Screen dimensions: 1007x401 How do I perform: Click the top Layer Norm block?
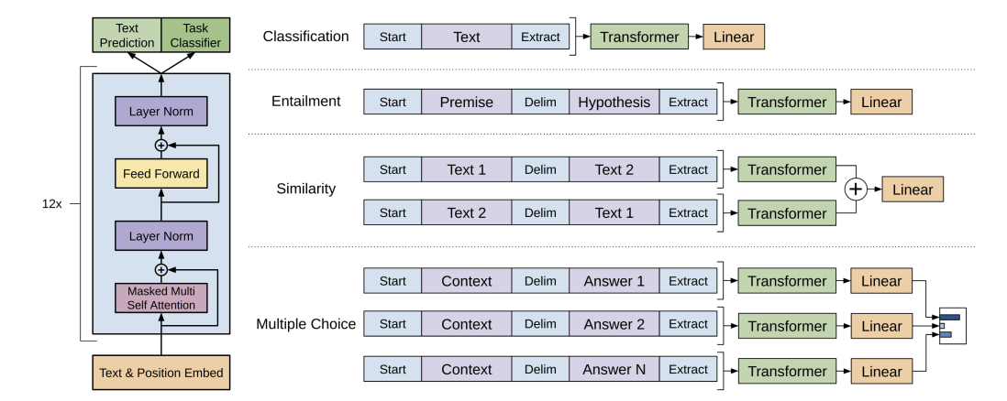point(161,111)
